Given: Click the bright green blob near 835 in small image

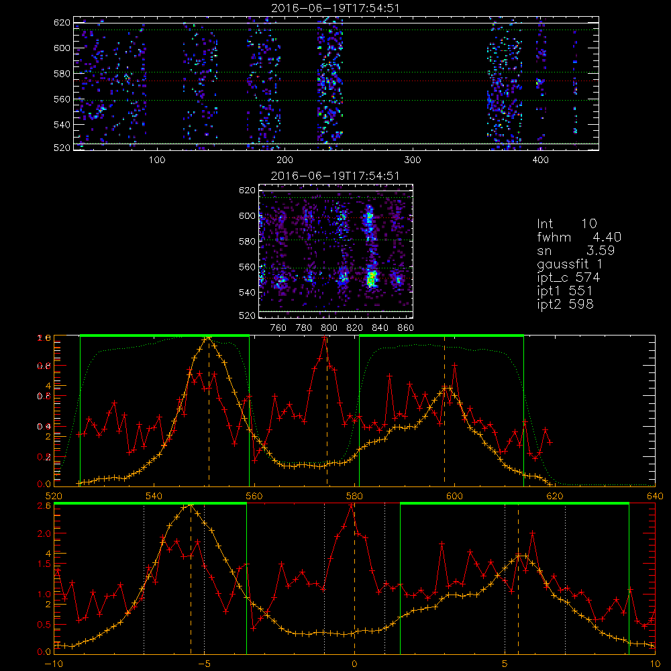Looking at the screenshot, I should coord(372,278).
